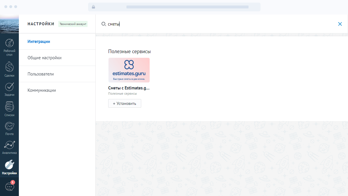Select the Интеграции menu item
This screenshot has width=348, height=196.
coord(39,42)
